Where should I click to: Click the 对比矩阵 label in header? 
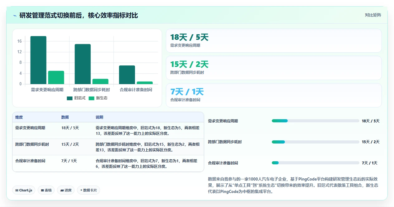373,15
